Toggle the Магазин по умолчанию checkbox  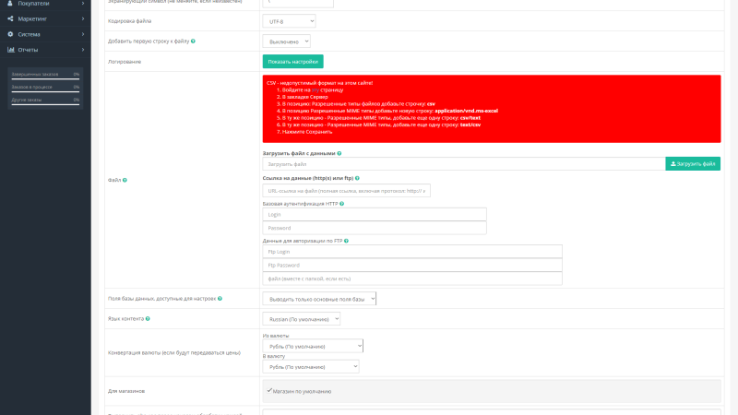pyautogui.click(x=269, y=390)
